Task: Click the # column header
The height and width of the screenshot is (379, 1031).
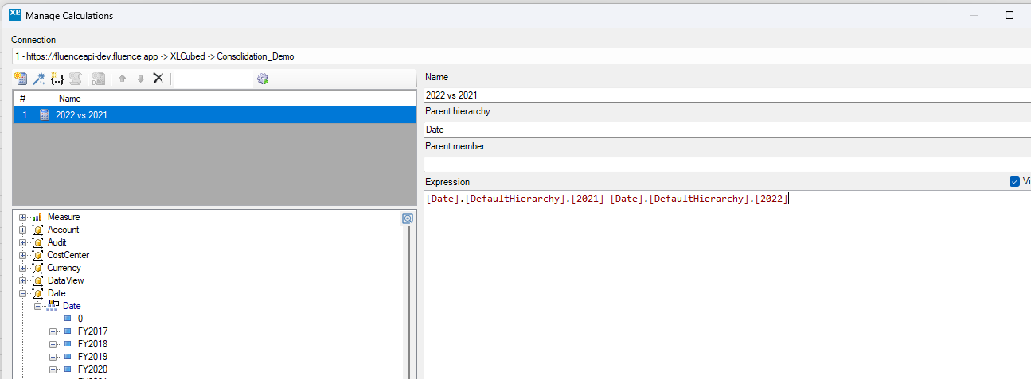Action: 25,99
